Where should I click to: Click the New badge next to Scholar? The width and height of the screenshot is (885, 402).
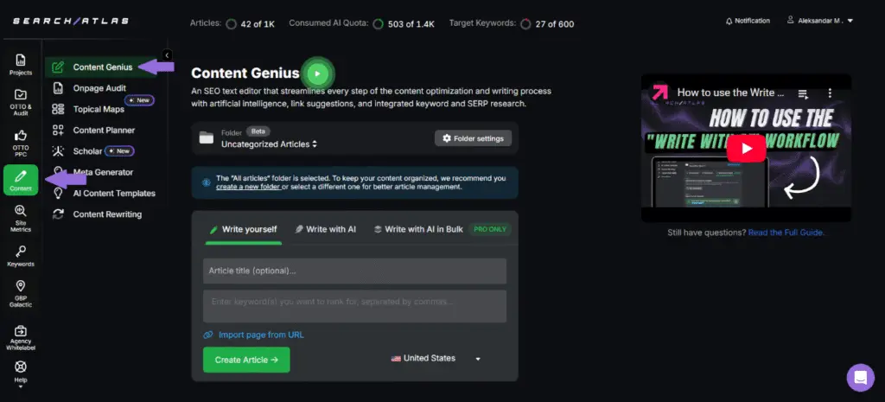119,151
